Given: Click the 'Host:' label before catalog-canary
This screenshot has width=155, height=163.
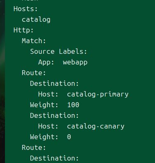Looking at the screenshot, I should tap(48, 126).
